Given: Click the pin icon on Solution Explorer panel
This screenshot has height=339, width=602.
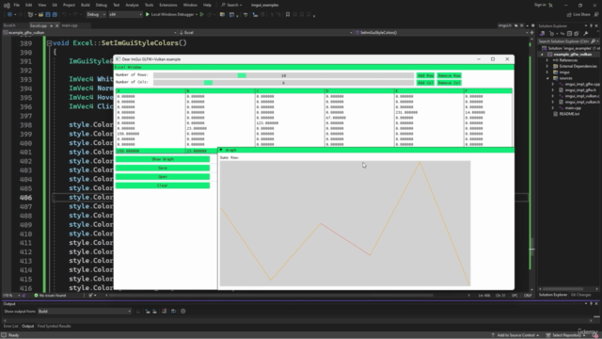Looking at the screenshot, I should click(592, 25).
